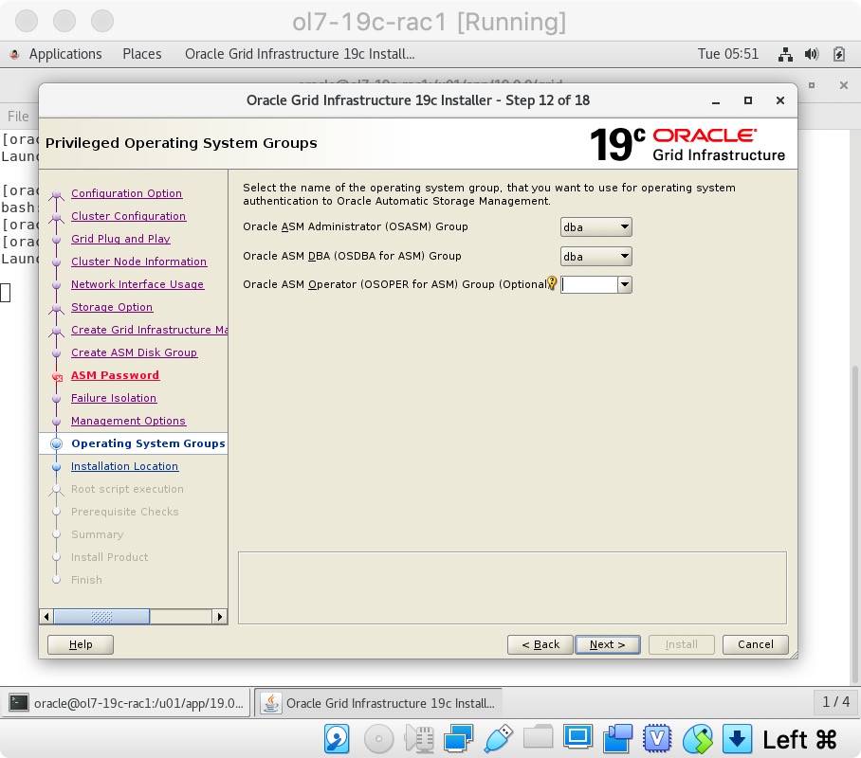Click the VirtualBox keyboard capture arrow icon
Viewport: 861px width, 758px height.
[737, 739]
